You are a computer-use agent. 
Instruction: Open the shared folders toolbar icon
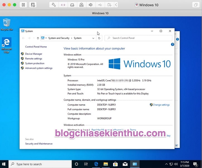tap(109, 5)
